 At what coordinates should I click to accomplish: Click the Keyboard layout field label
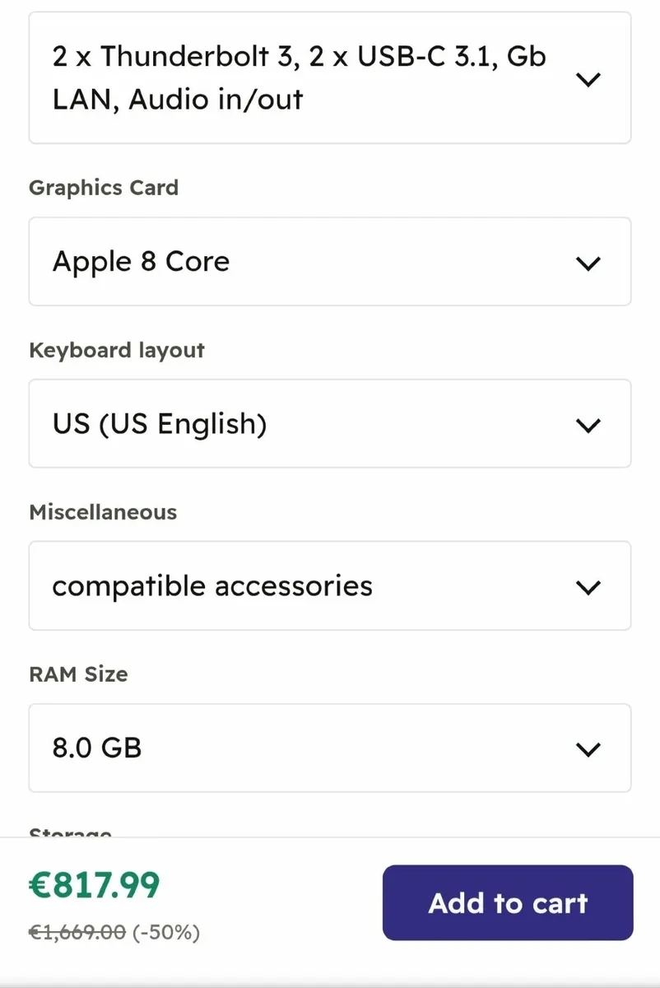coord(117,350)
